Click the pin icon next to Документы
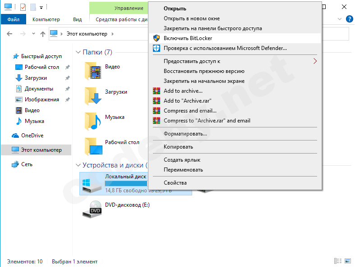This screenshot has width=355, height=267. (68, 89)
